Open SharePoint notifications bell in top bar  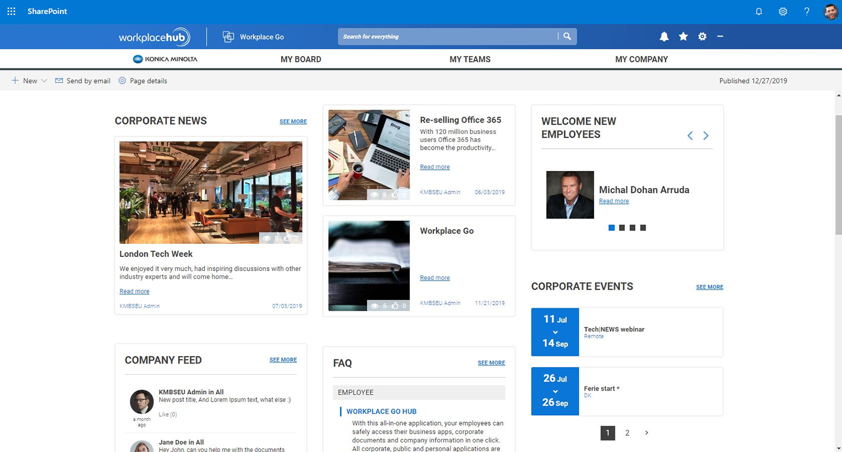coord(759,12)
